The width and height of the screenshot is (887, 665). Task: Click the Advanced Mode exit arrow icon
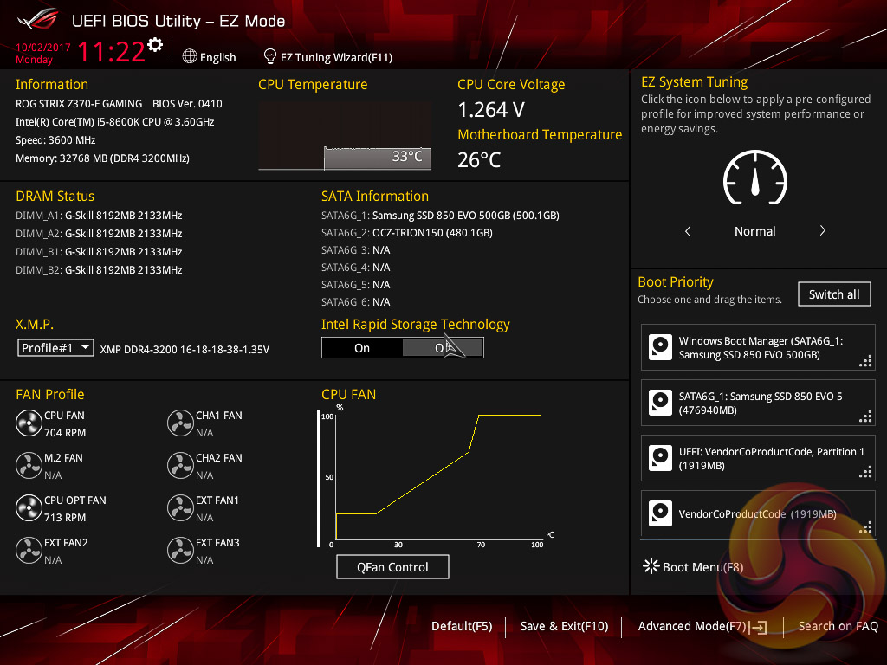click(x=758, y=627)
